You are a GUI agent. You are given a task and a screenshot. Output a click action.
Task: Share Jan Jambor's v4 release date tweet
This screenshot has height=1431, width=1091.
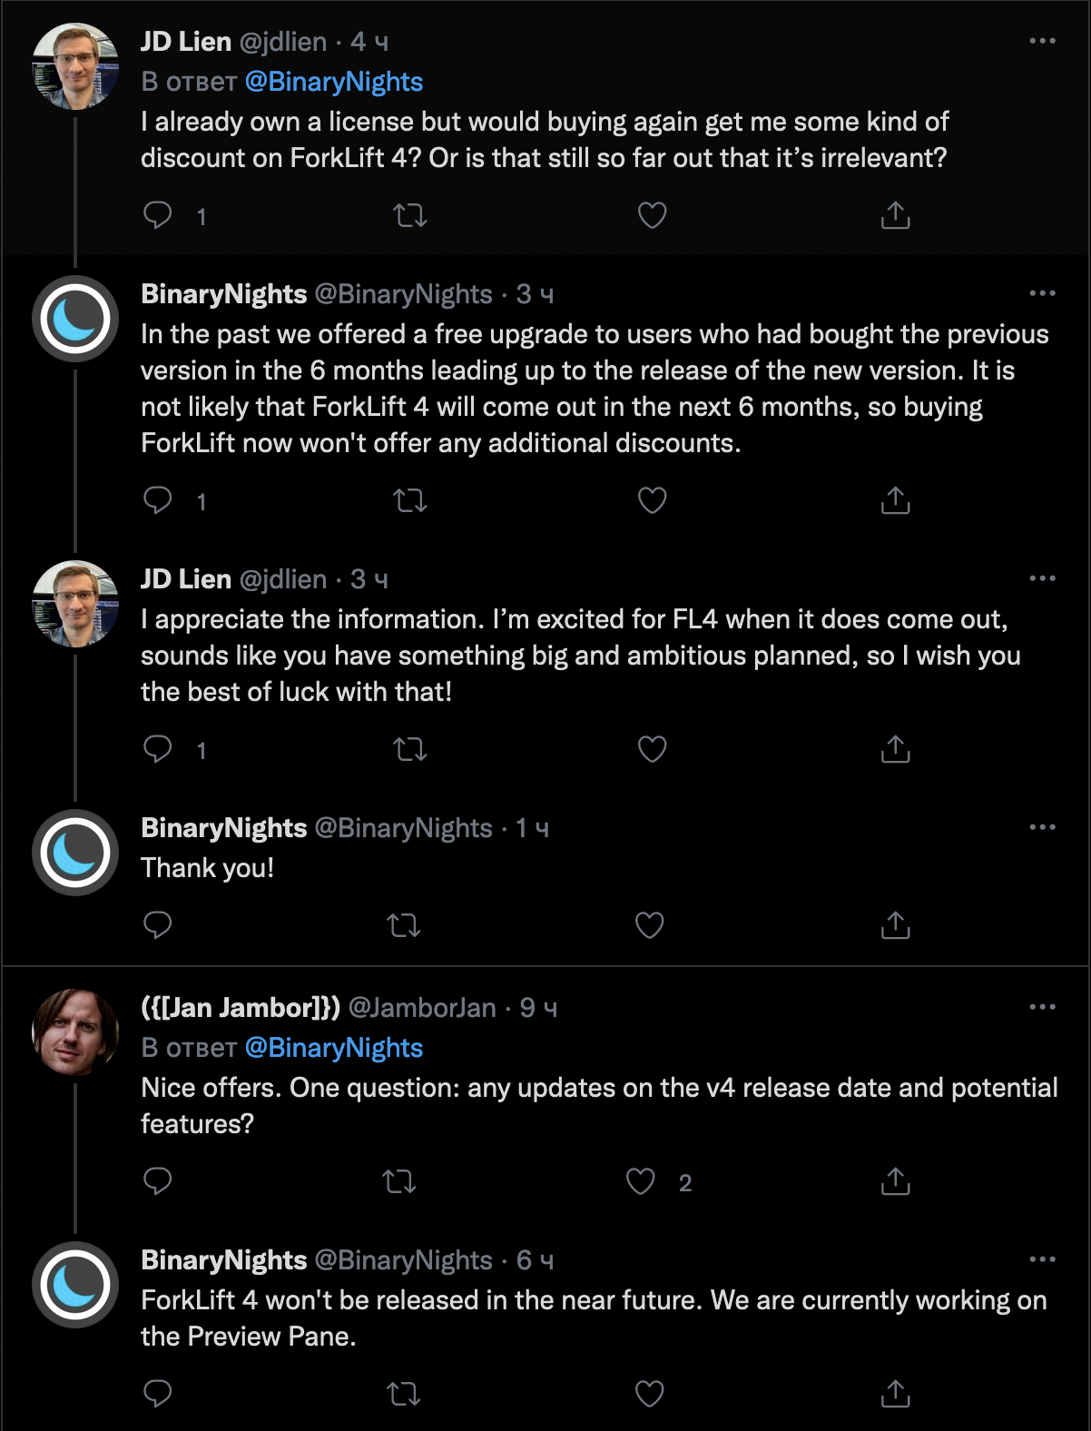(895, 1181)
